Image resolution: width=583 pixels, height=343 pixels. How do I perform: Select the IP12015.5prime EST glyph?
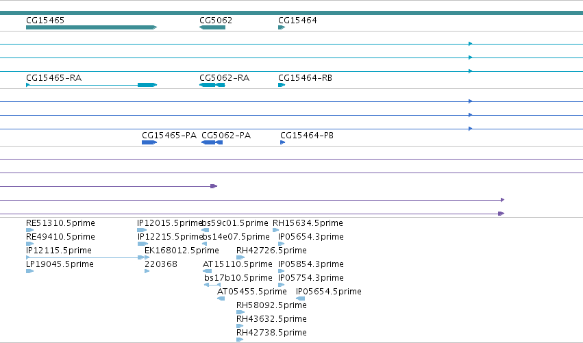click(142, 230)
